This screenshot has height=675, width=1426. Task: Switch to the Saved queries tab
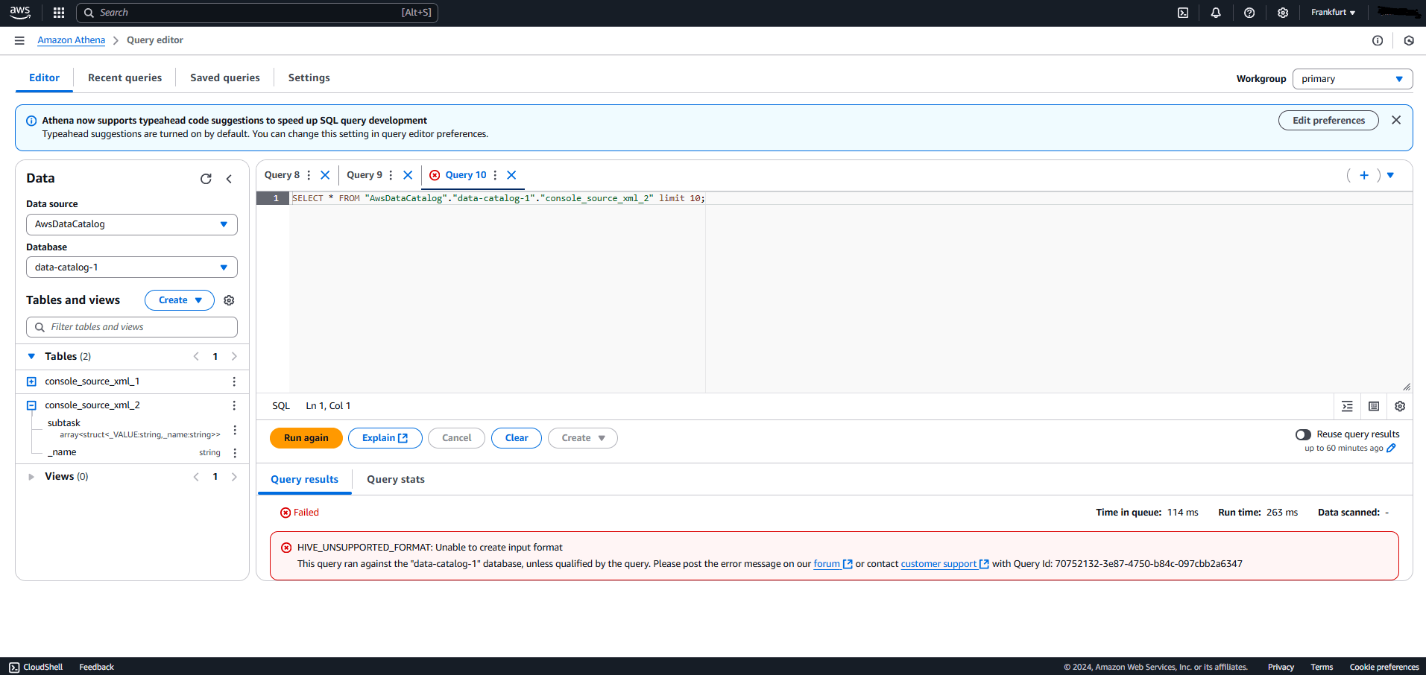(225, 77)
